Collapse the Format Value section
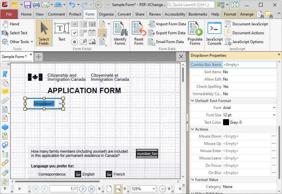282x194 pixels. click(192, 180)
